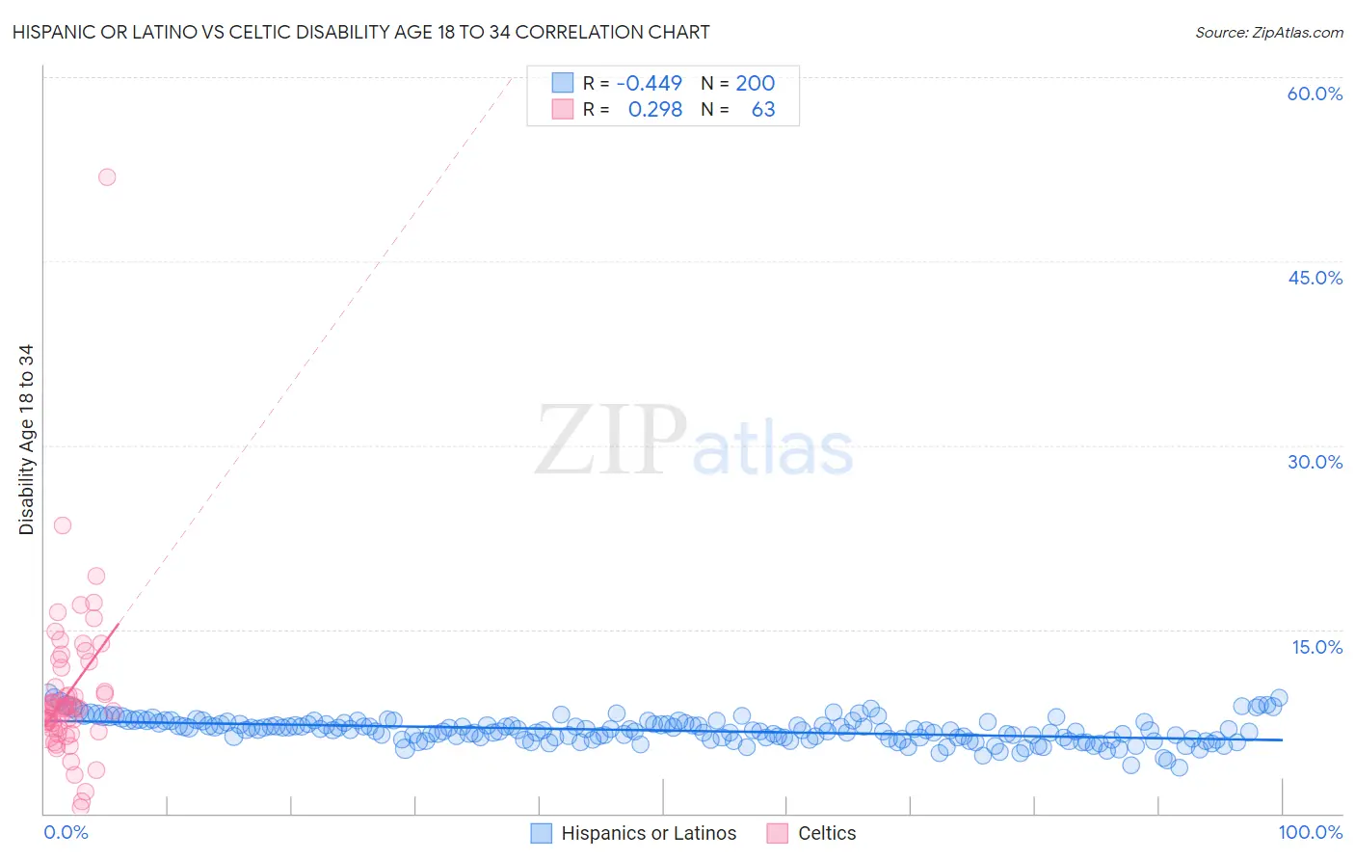Open the Source: ZipAtlas.com link
This screenshot has height=860, width=1355.
click(1269, 32)
